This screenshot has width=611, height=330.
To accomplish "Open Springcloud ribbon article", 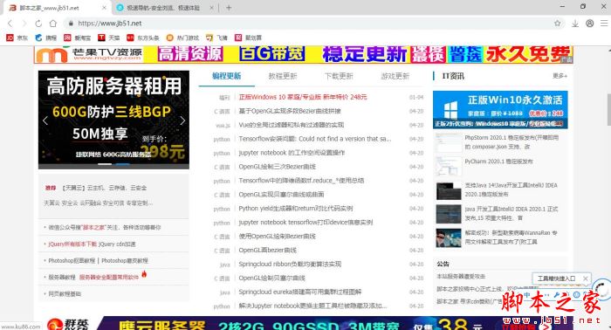I will [290, 265].
